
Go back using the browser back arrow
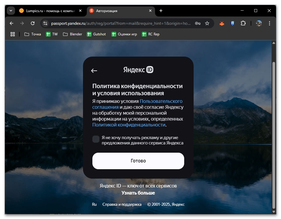point(11,23)
